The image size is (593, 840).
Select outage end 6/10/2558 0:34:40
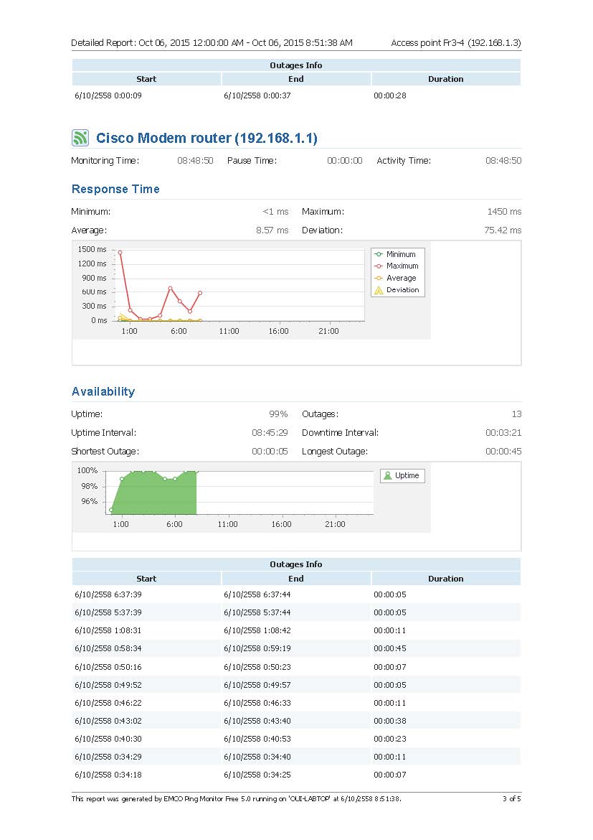click(257, 757)
